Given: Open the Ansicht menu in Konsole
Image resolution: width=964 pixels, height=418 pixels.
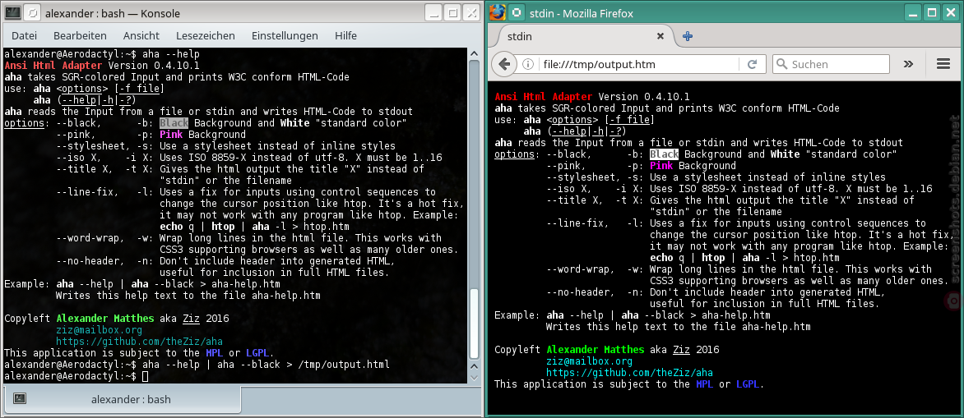Looking at the screenshot, I should click(141, 35).
